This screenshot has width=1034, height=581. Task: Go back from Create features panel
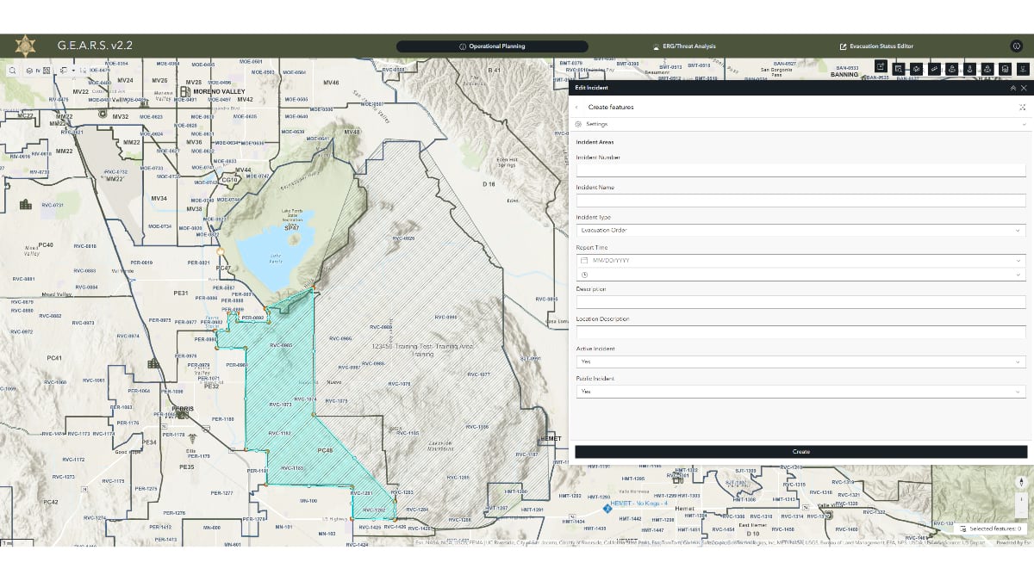[576, 107]
